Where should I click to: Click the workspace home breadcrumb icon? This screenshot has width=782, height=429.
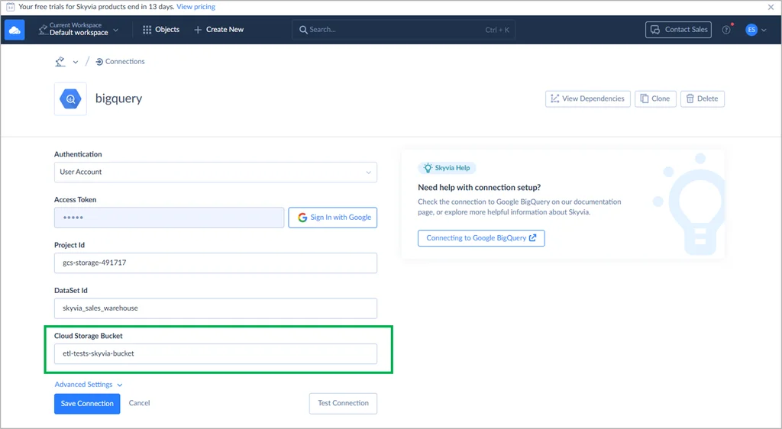(60, 61)
